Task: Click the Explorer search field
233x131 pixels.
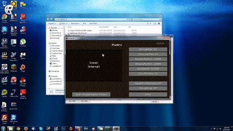Action: click(147, 19)
